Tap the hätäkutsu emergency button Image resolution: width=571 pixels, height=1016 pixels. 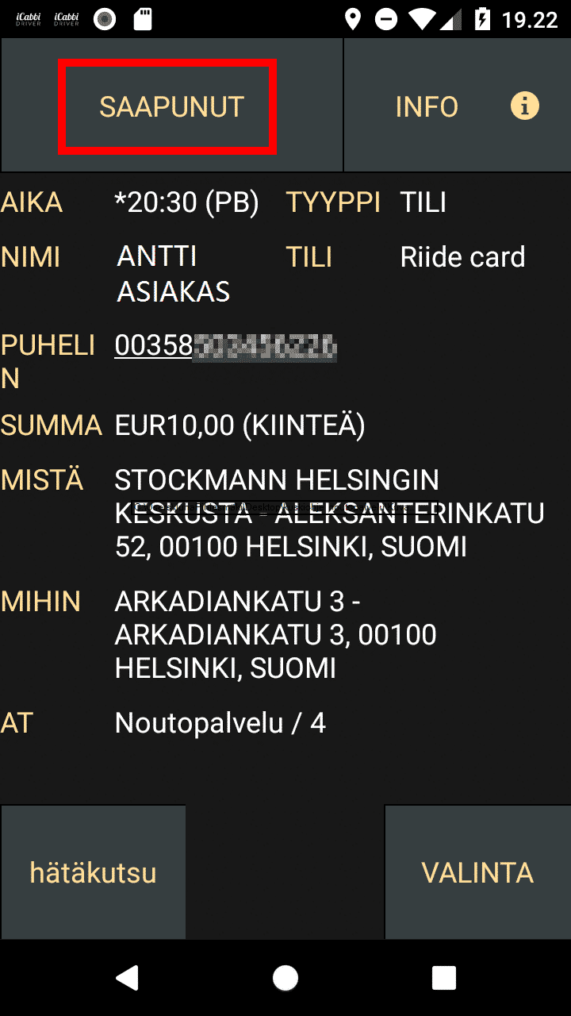point(93,872)
